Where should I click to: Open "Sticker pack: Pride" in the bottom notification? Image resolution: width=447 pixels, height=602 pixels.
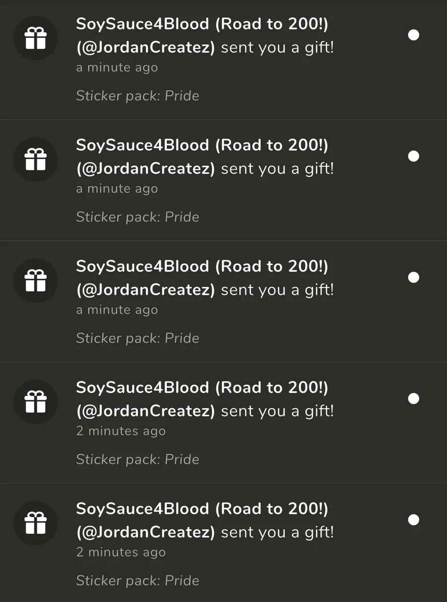(x=138, y=581)
